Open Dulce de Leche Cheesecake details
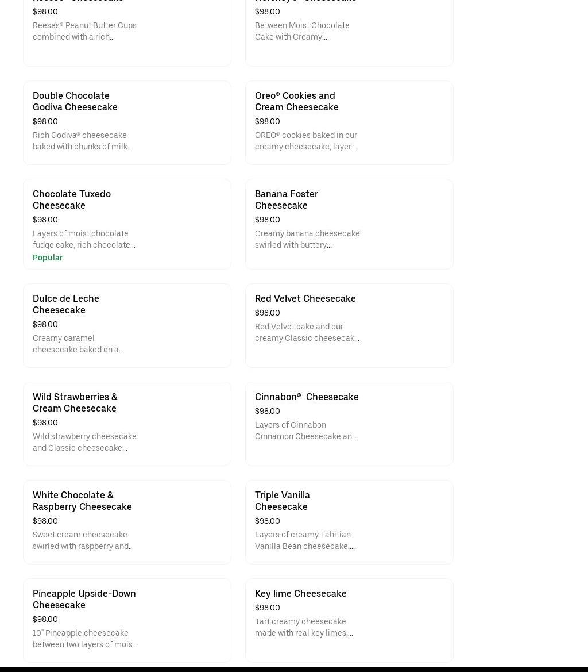The width and height of the screenshot is (588, 672). [66, 305]
